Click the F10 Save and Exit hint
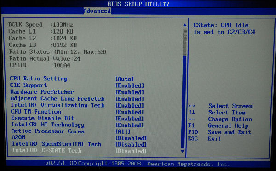Screen dimensions: 276x171 (x=220, y=132)
